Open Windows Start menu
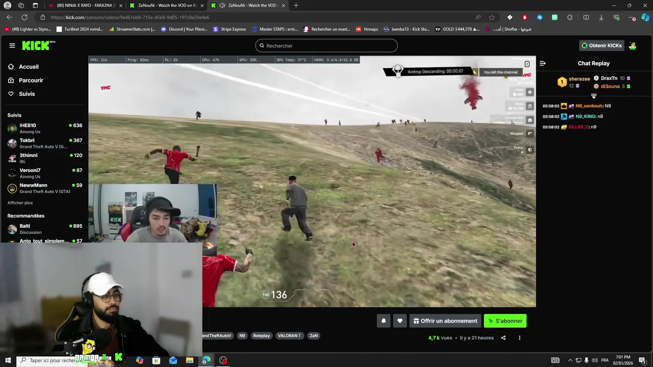 [8, 360]
